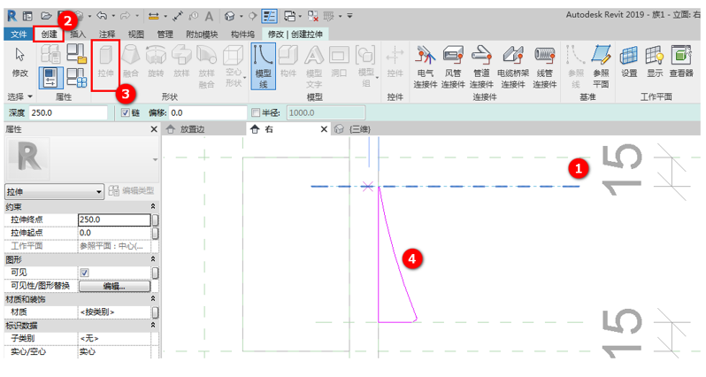Click the 拉伸起点 value field 0.0
The height and width of the screenshot is (377, 706).
[114, 233]
